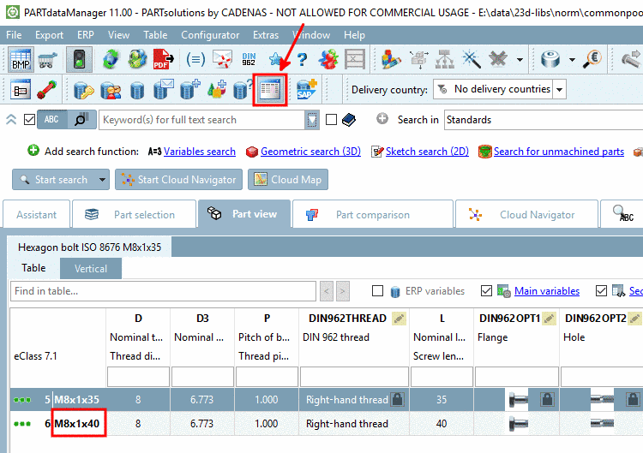Click the full text search keyword field
Screen dimensions: 643x453
(x=202, y=120)
